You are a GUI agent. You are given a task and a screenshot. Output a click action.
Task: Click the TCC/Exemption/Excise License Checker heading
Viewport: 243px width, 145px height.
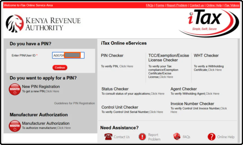tap(169, 58)
